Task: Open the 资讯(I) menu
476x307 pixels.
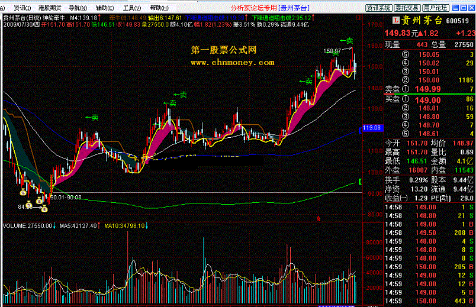Action: coord(22,8)
